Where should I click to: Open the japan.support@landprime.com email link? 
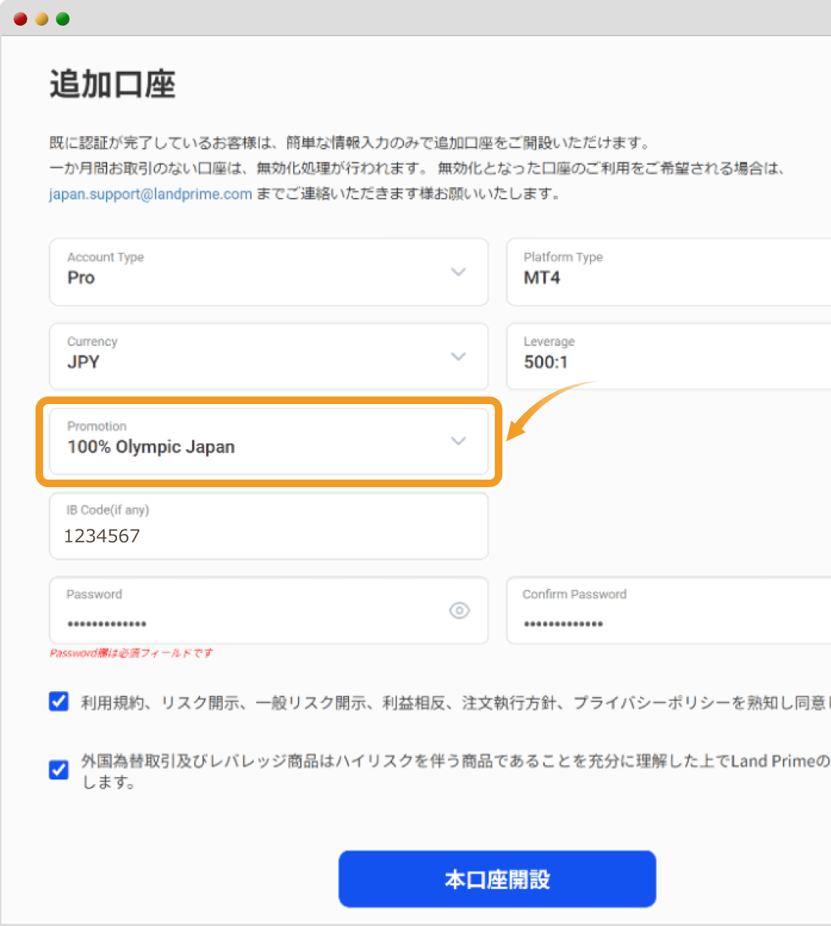(x=150, y=194)
